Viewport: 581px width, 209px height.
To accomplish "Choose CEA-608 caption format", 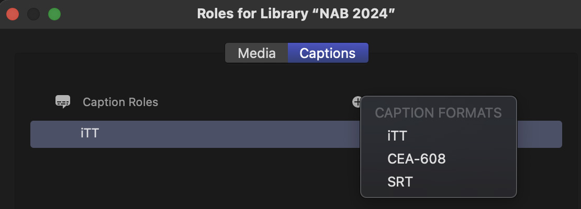I will click(x=417, y=159).
